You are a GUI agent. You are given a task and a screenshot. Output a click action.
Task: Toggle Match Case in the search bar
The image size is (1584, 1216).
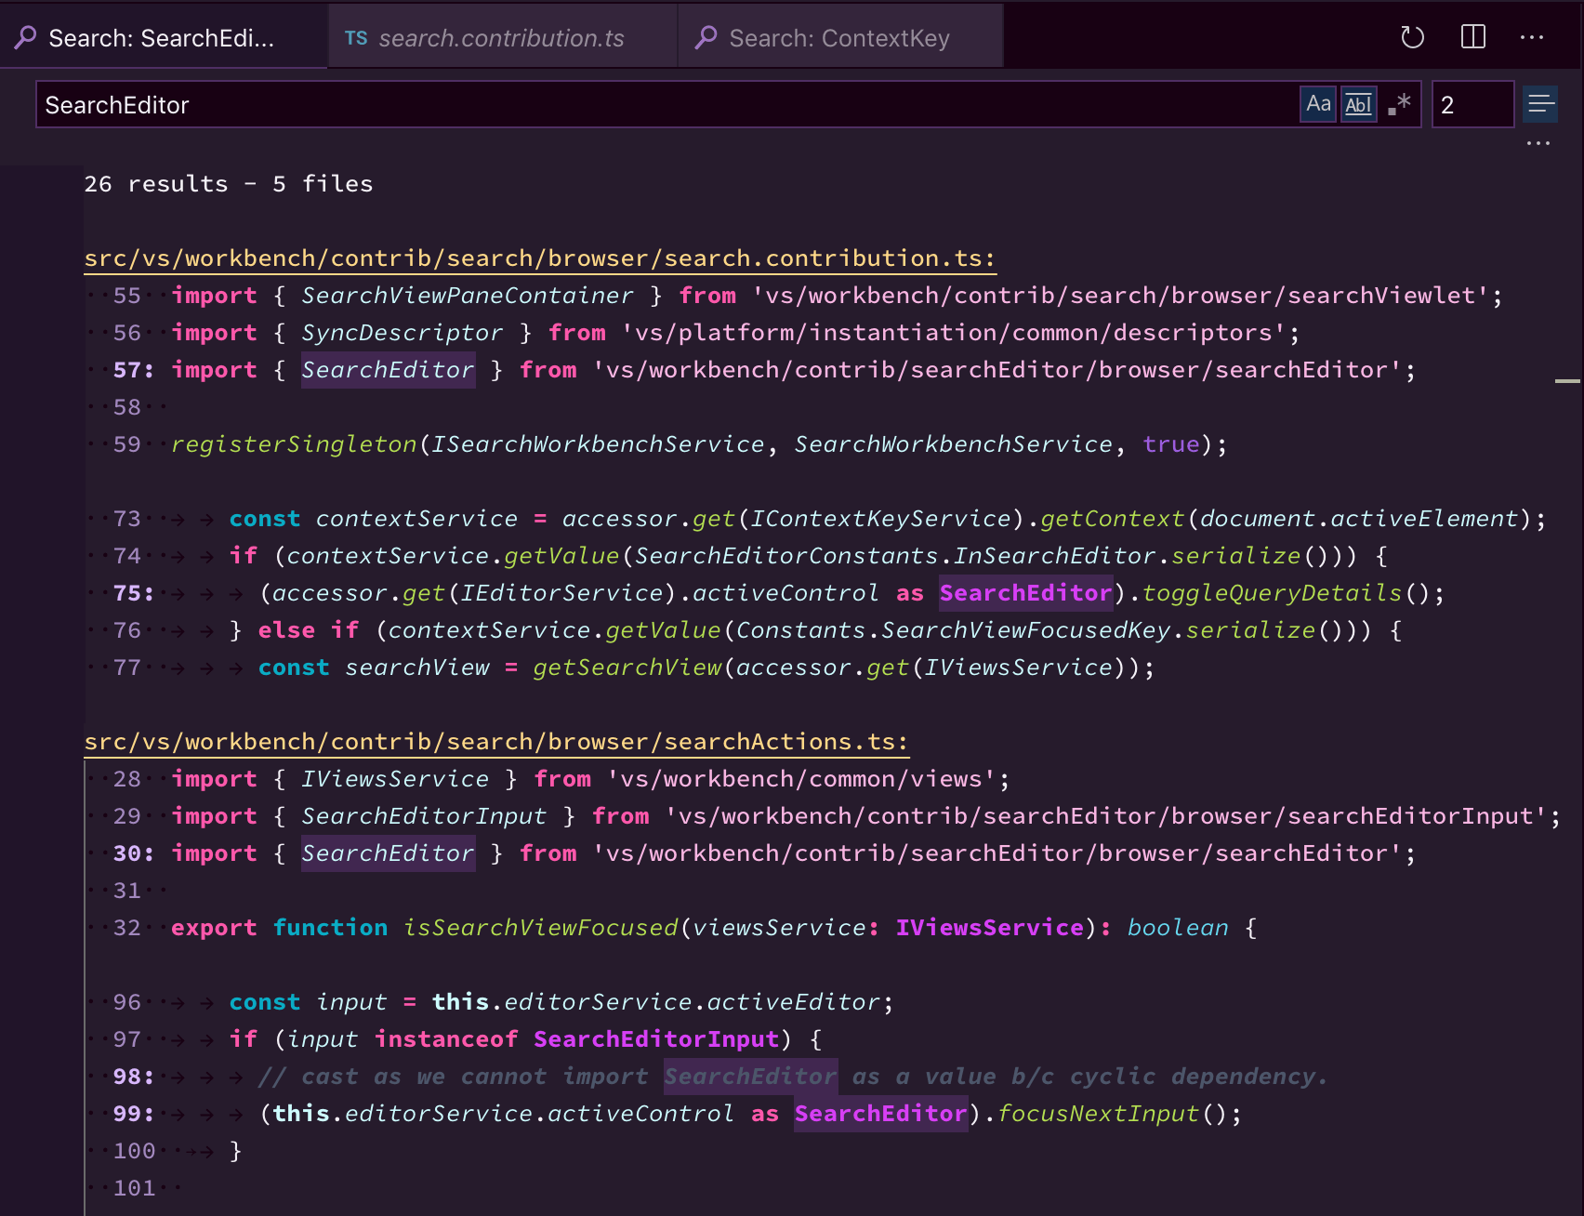click(1317, 104)
